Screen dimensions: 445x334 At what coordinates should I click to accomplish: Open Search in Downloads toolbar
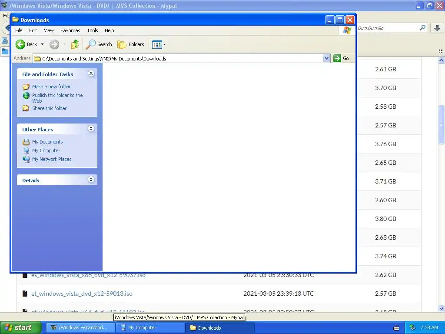pos(99,44)
